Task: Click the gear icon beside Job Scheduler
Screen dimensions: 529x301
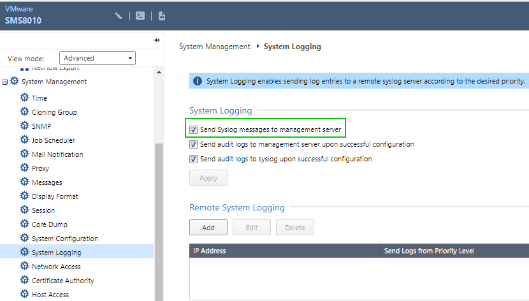Action: (x=25, y=140)
